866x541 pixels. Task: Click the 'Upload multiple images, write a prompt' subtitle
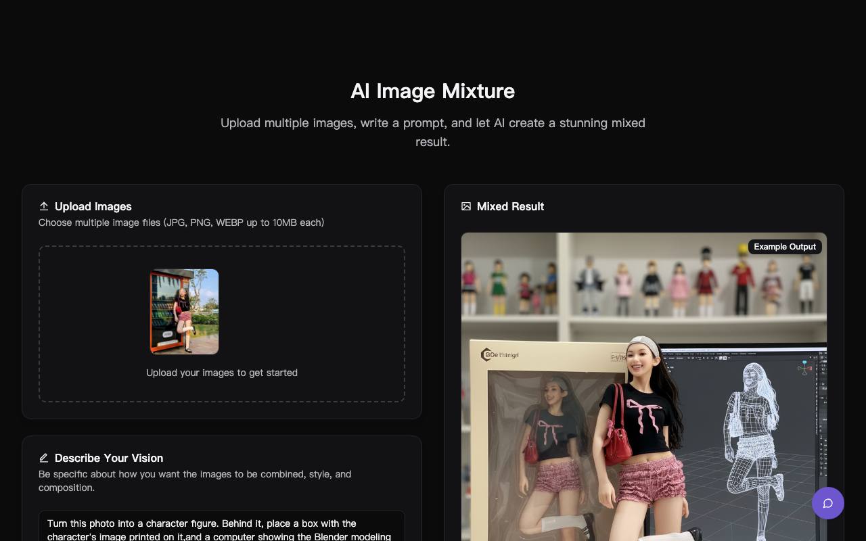(433, 132)
